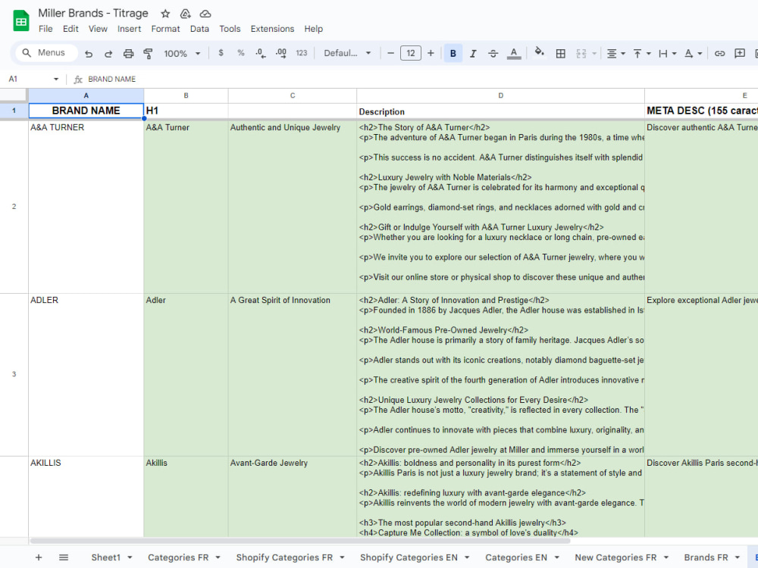Image resolution: width=758 pixels, height=568 pixels.
Task: Open the File menu
Action: click(45, 29)
